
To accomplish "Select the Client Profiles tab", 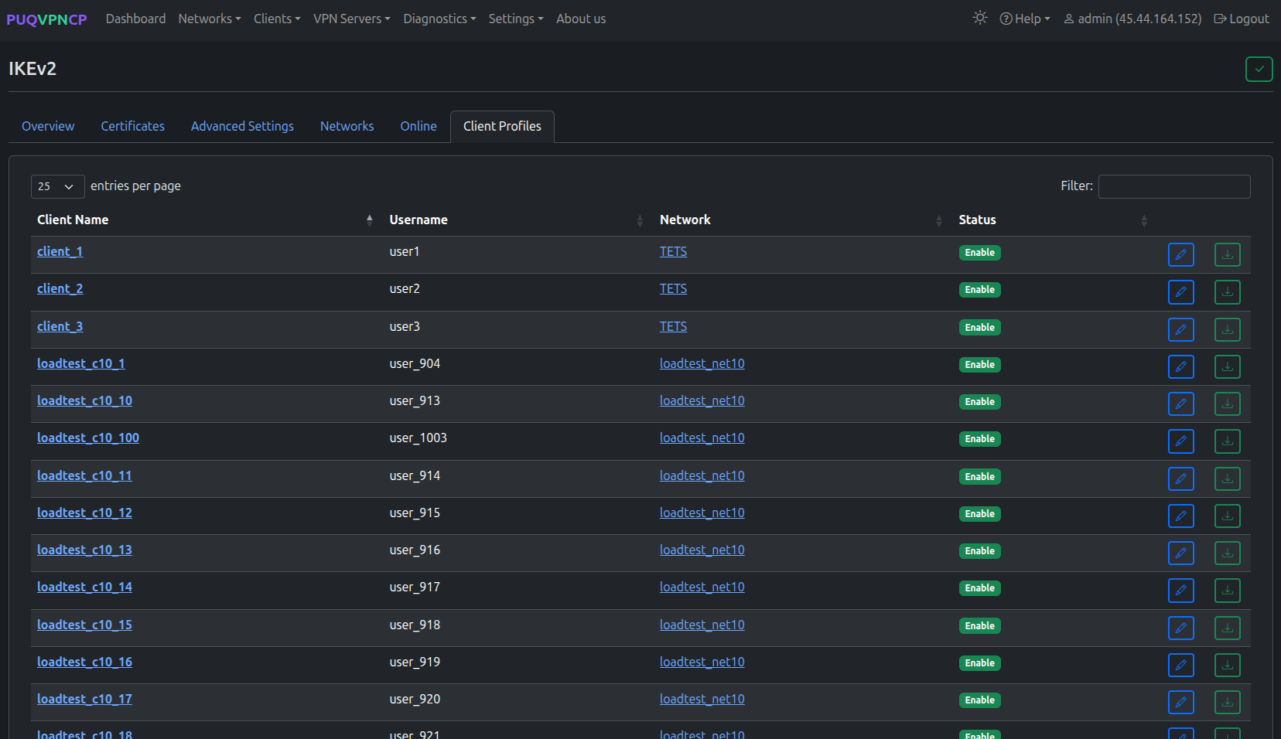I will 502,126.
